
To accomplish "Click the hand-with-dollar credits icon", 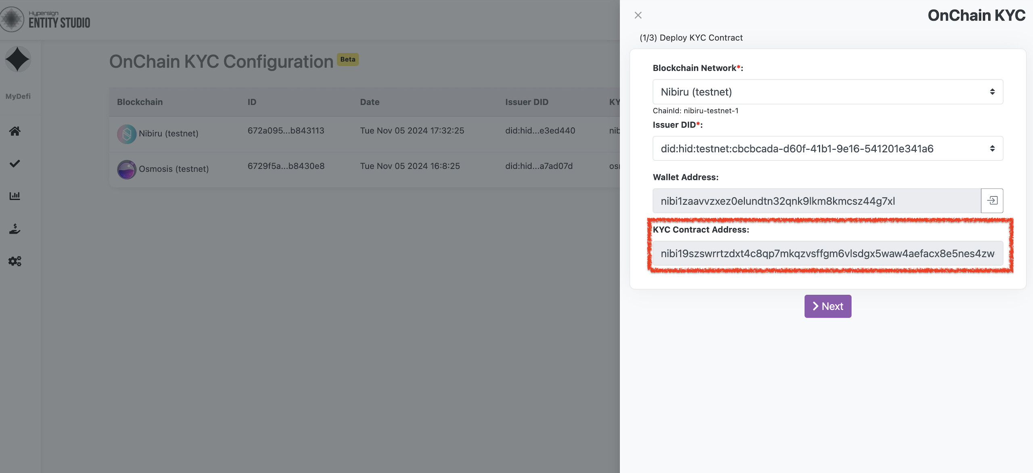I will (15, 229).
